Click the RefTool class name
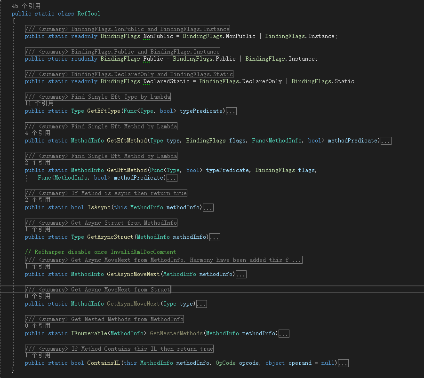The height and width of the screenshot is (378, 424). [88, 14]
